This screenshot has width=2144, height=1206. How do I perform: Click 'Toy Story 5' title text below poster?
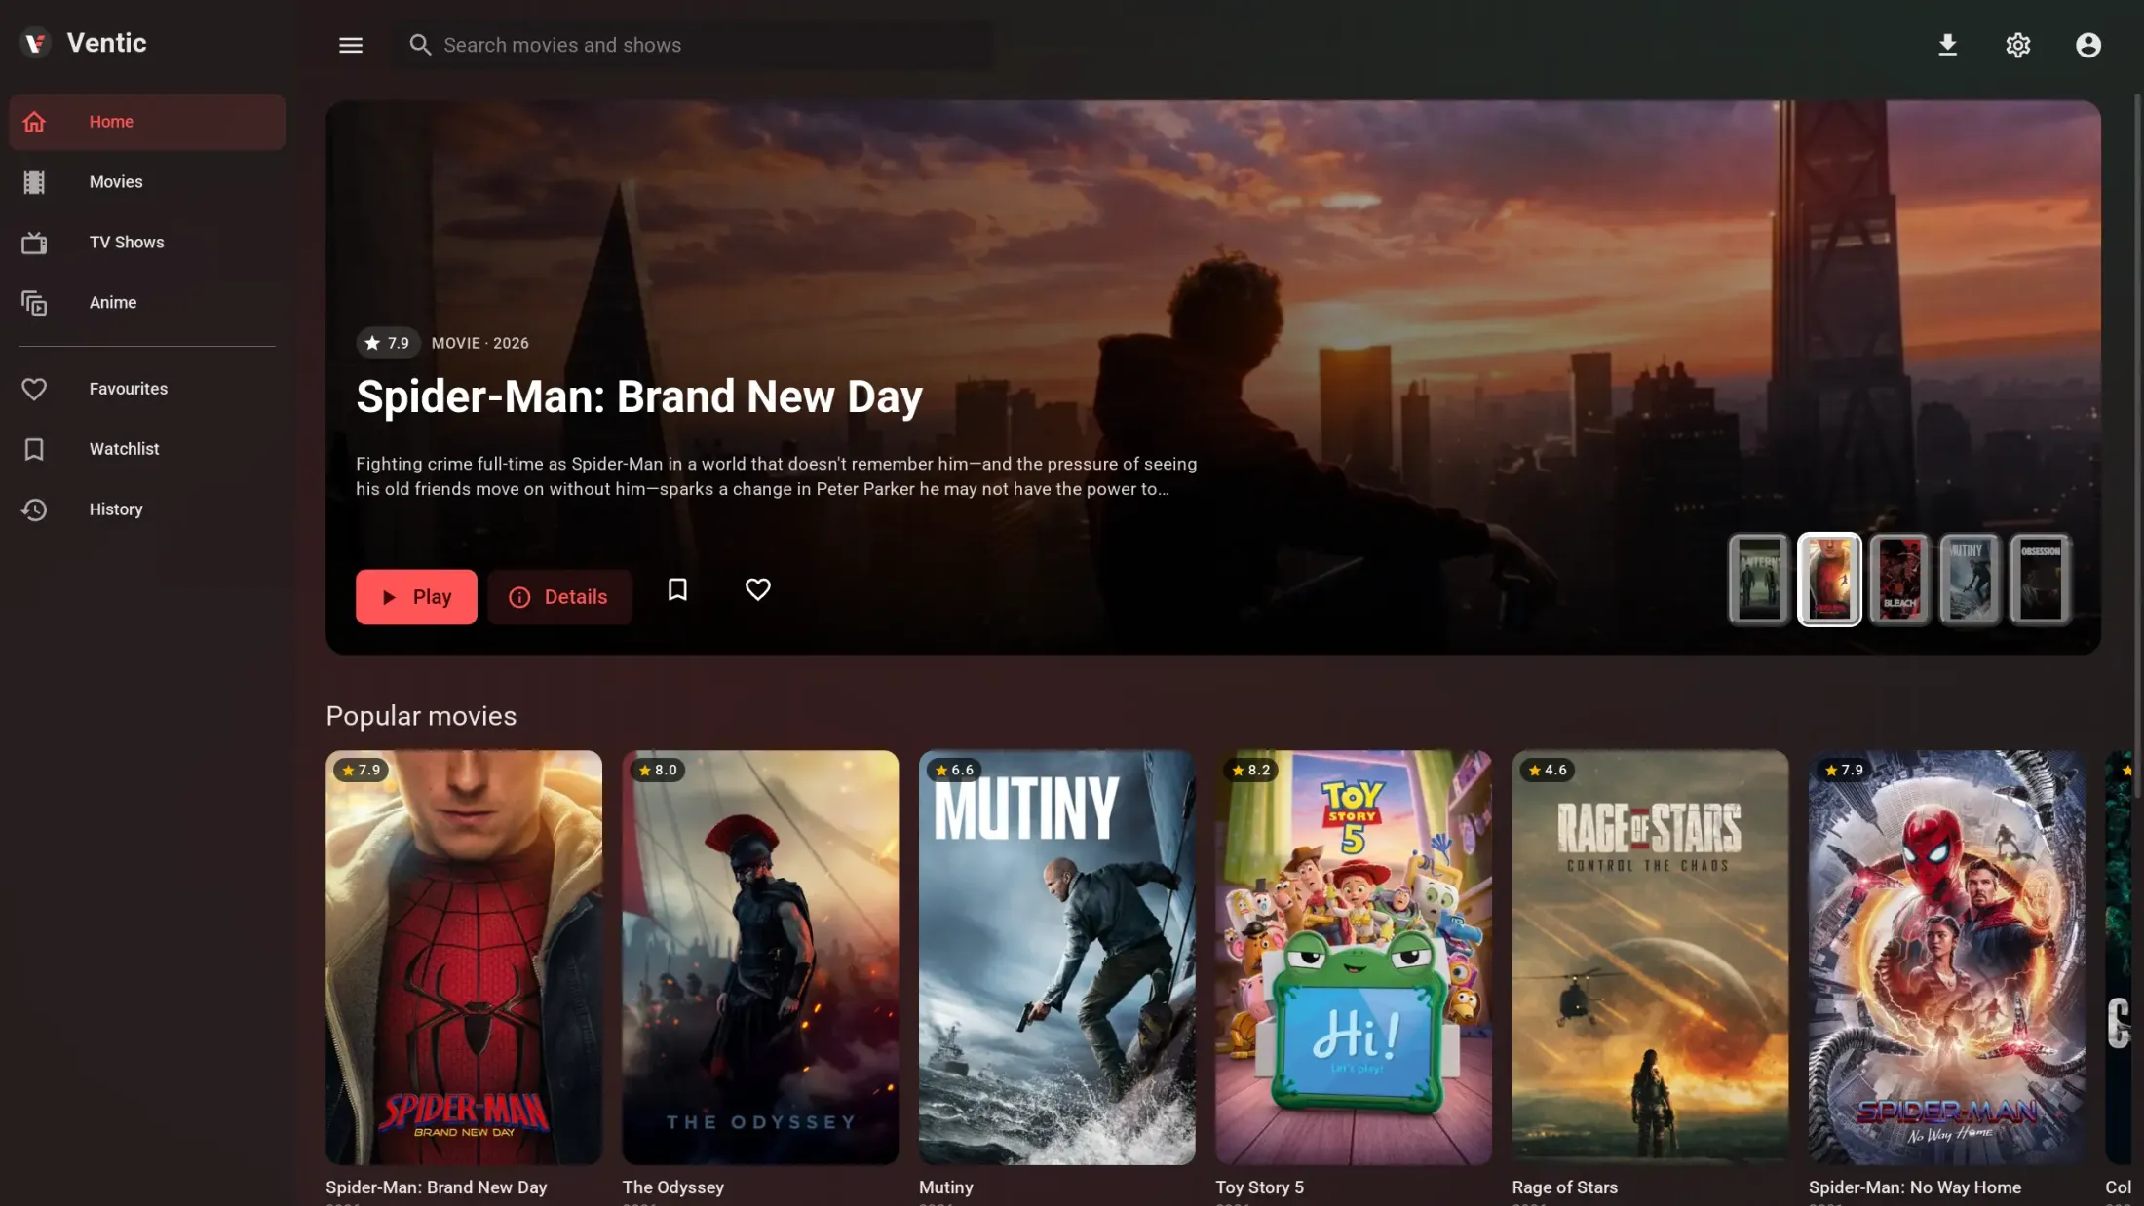pos(1259,1187)
